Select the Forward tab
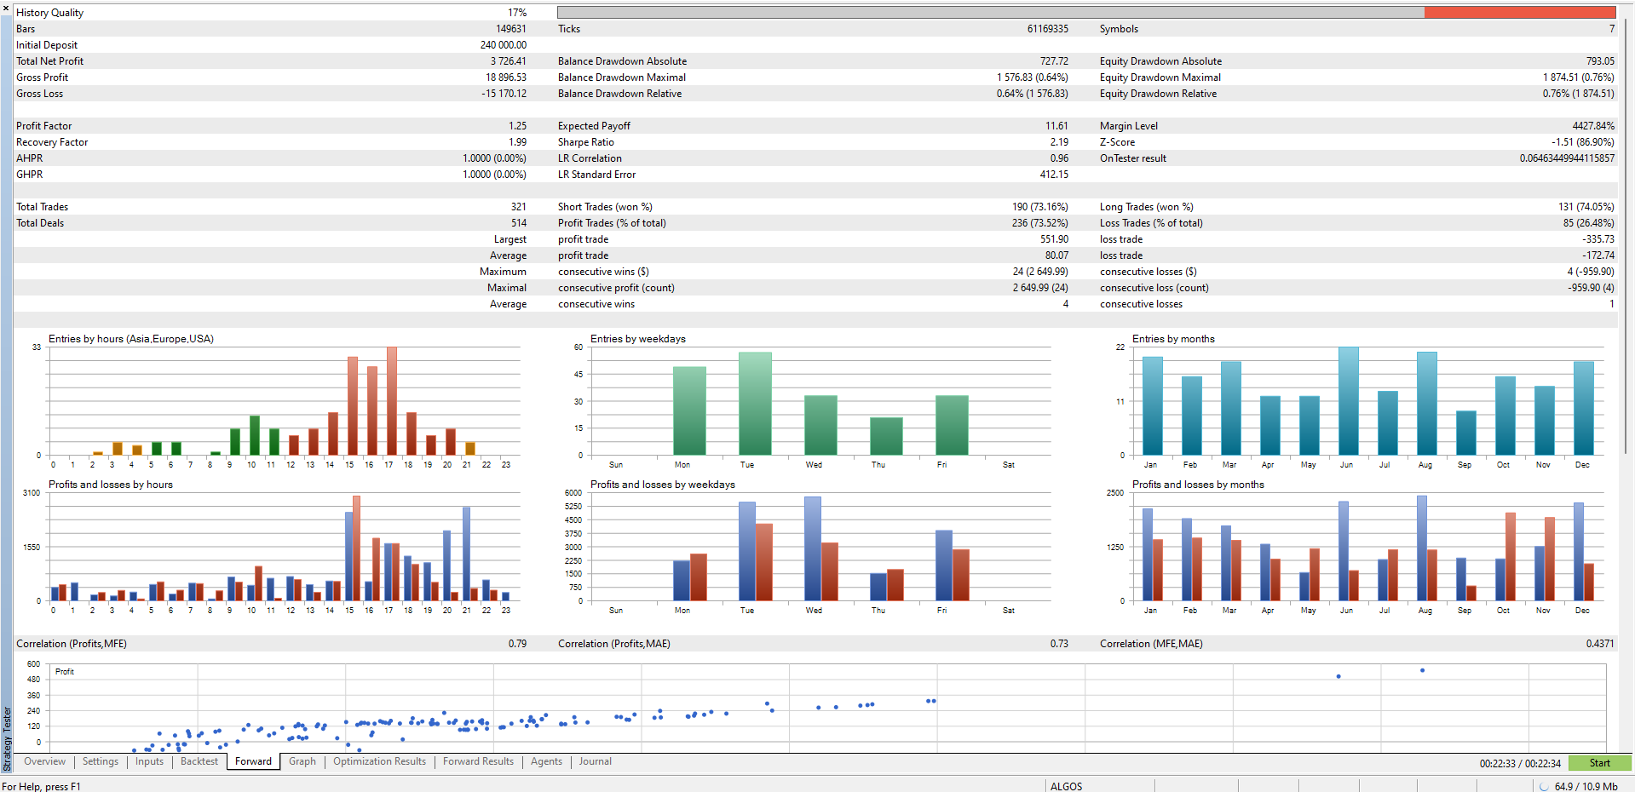 (x=254, y=761)
